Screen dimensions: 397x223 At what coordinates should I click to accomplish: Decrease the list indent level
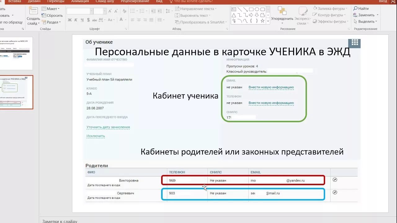tap(154, 11)
